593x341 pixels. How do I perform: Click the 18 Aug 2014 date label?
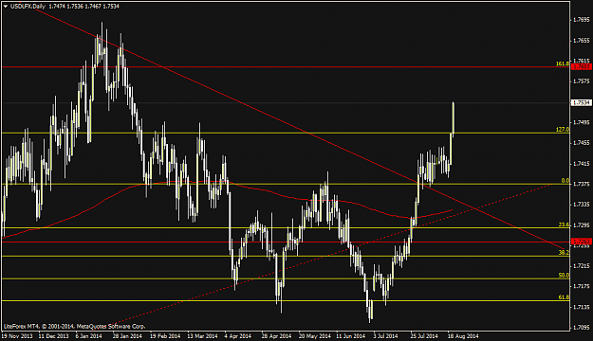463,335
